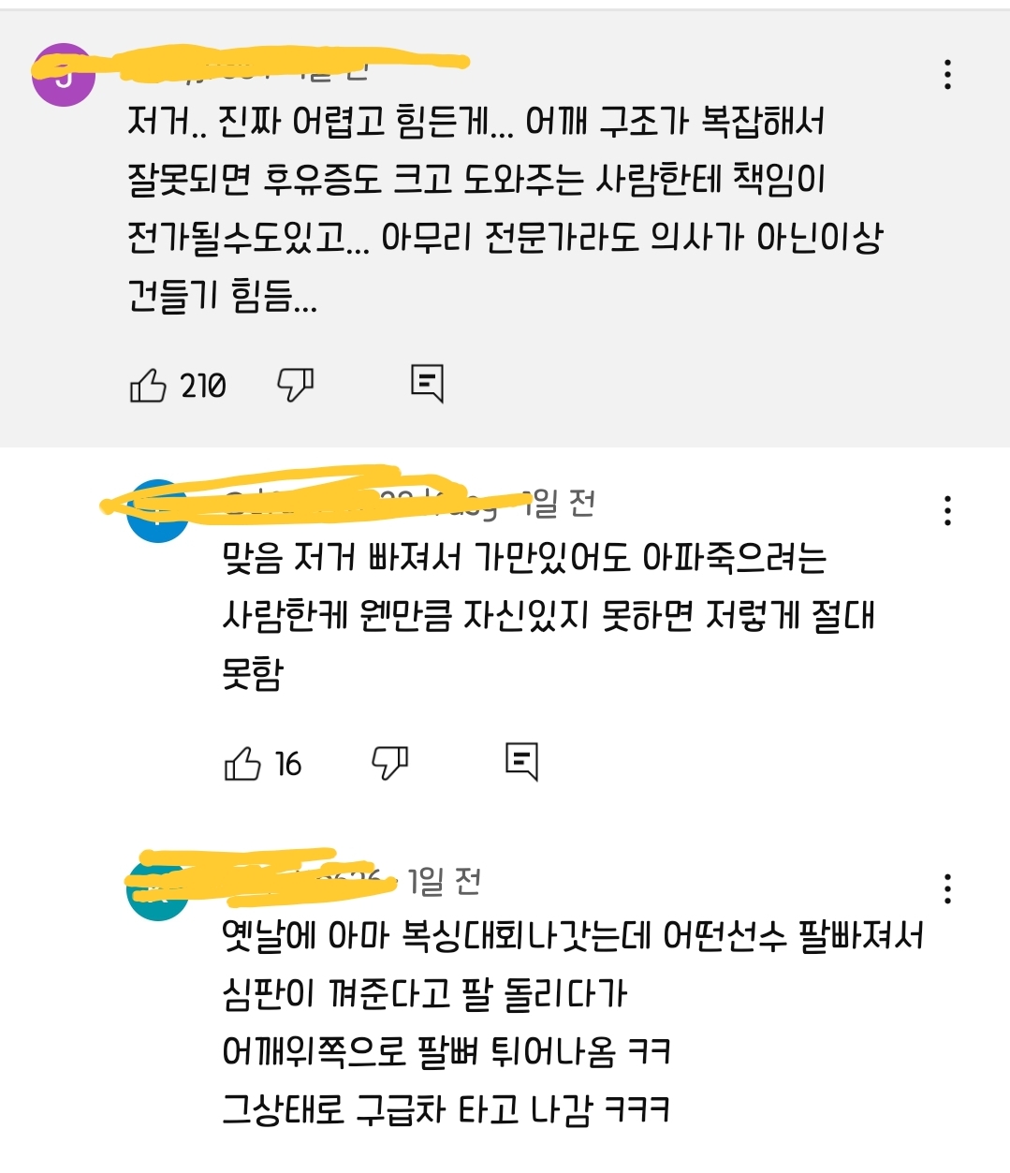
Task: Select the reply text starting 옛날에 아마
Action: pyautogui.click(x=573, y=1022)
